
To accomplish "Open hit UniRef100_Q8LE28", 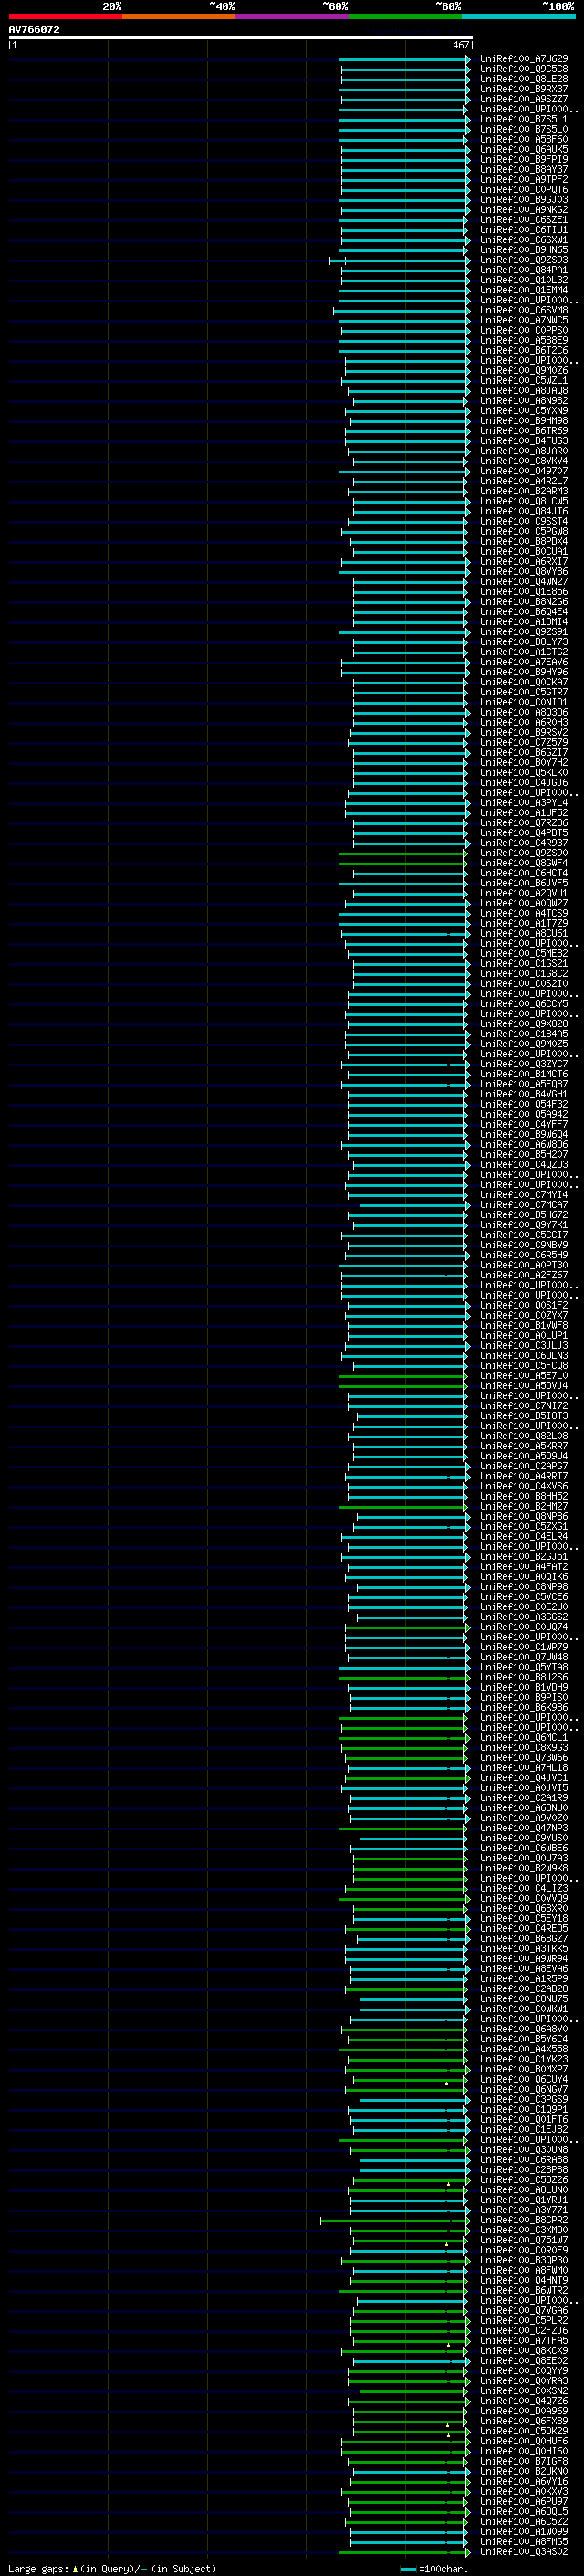I will point(524,79).
